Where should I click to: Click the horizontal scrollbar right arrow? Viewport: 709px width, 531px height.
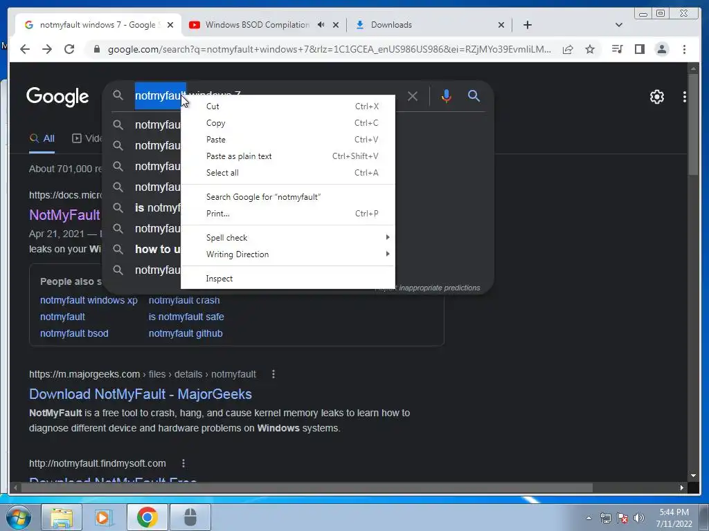[x=681, y=487]
